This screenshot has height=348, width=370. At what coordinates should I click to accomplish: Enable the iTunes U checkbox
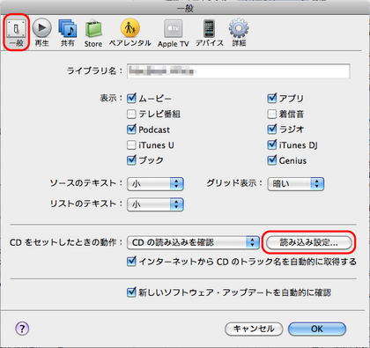pos(131,145)
